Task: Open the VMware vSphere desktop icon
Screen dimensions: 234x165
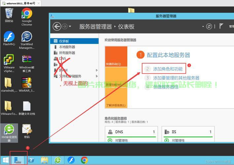Action: click(x=9, y=63)
